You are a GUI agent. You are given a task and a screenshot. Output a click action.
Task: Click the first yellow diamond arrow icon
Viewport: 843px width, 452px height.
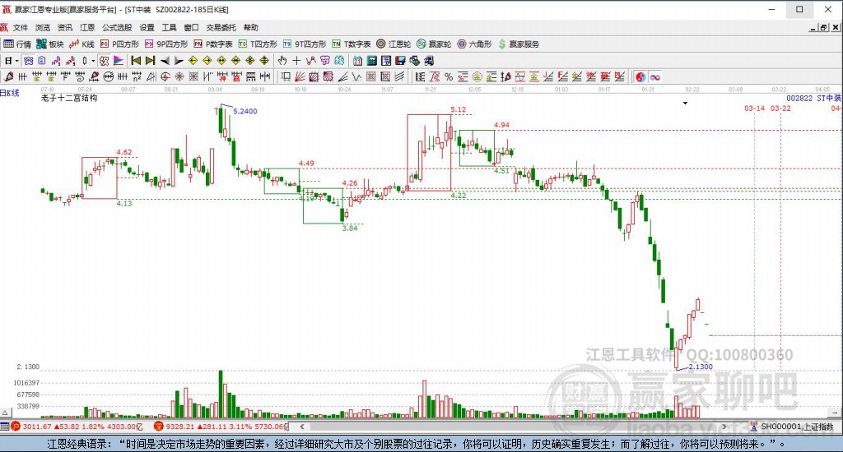point(193,61)
